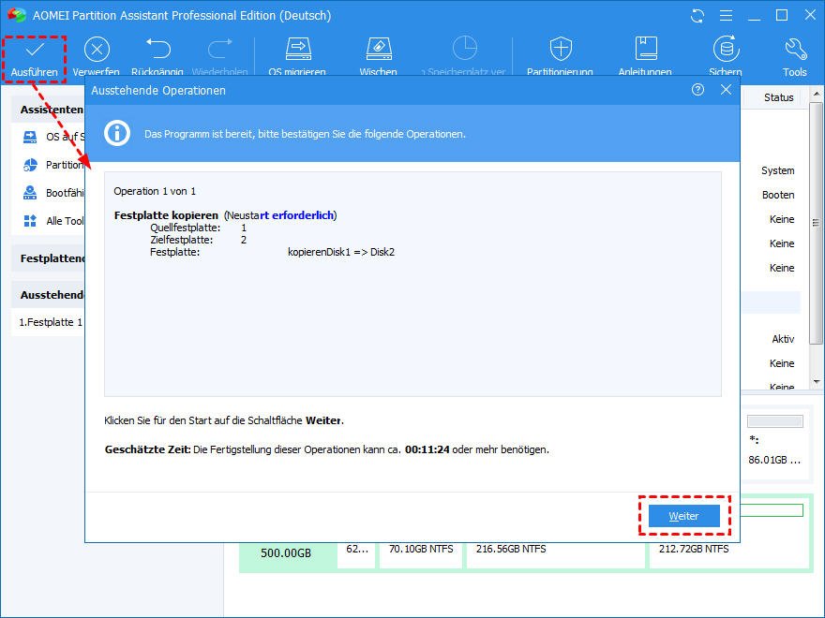Click the Booten status cell
This screenshot has height=618, width=825.
(x=778, y=195)
